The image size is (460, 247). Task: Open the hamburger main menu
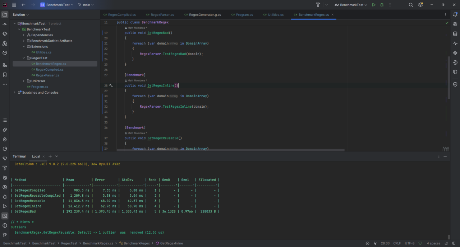[13, 5]
